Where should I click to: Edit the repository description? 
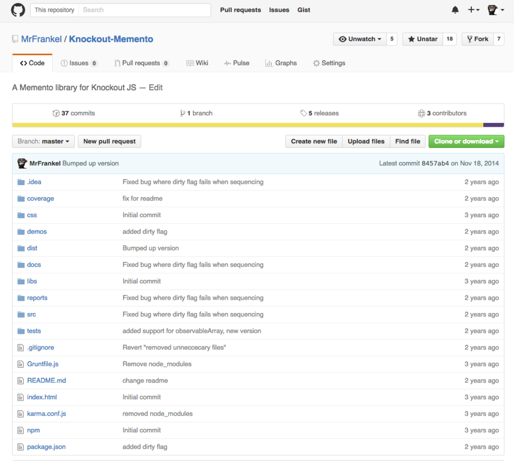(x=156, y=88)
